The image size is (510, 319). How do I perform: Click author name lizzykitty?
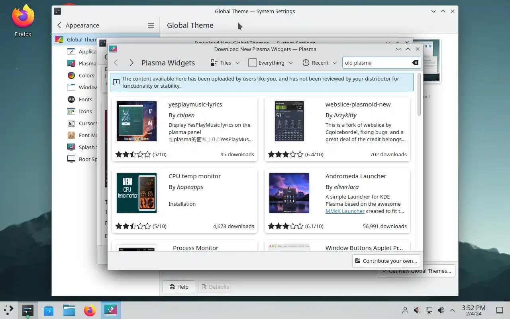pos(345,115)
